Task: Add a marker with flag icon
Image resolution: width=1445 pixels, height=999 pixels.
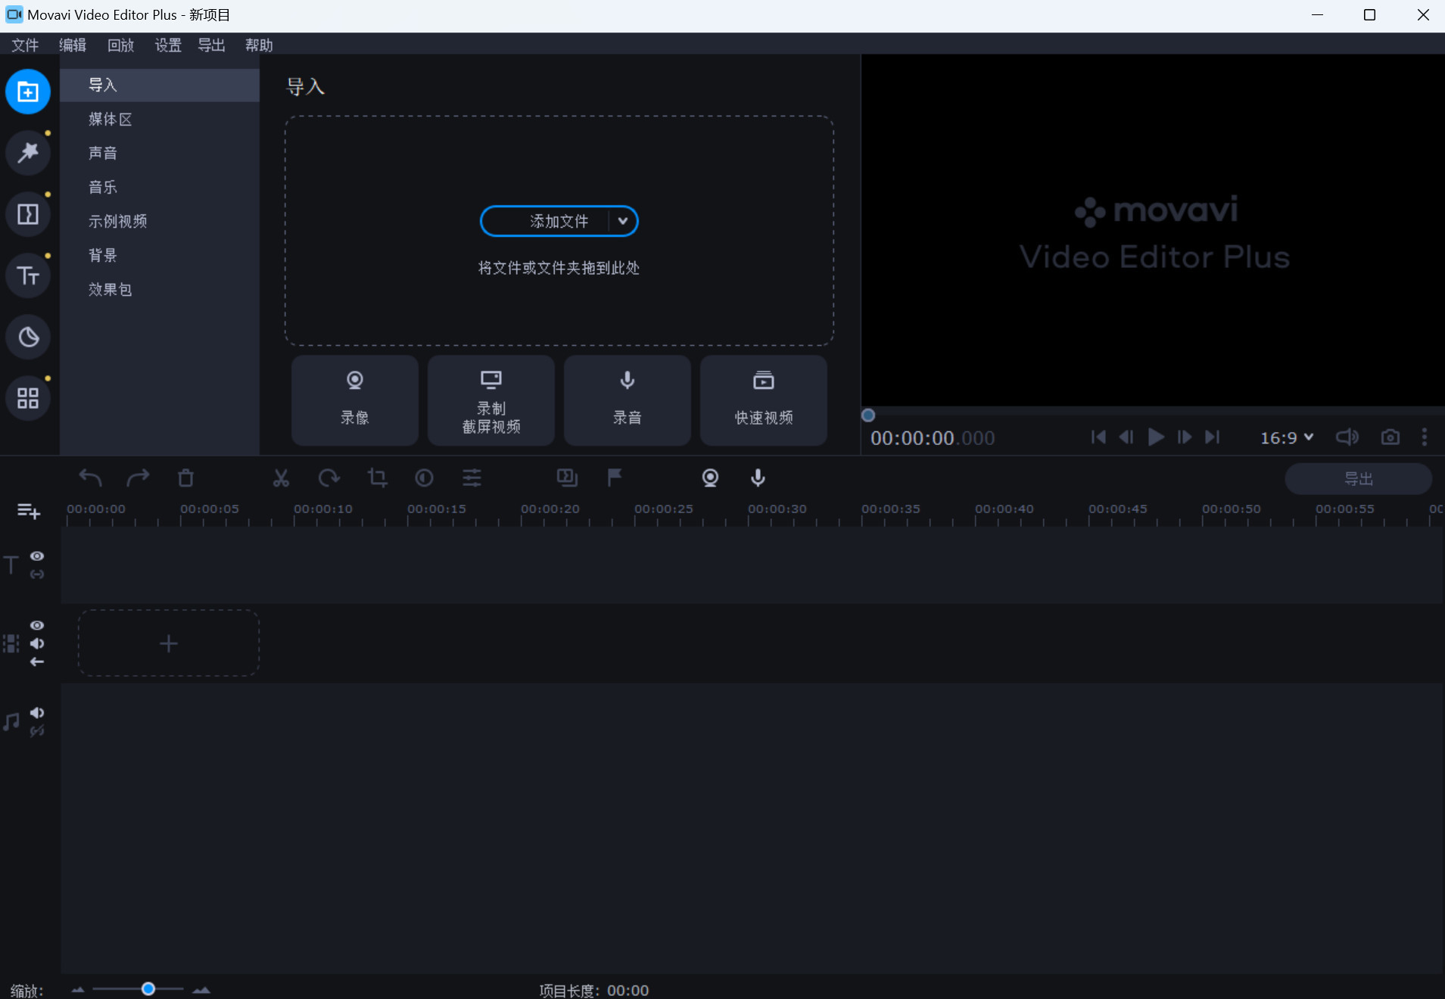Action: pos(615,478)
